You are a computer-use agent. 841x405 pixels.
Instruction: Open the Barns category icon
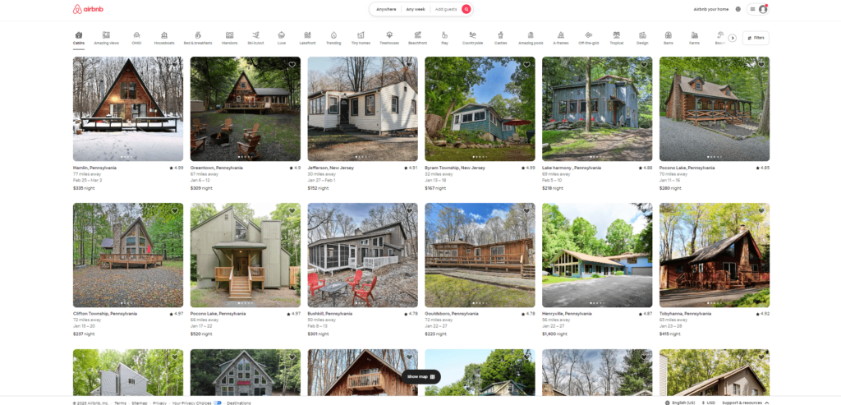click(669, 35)
